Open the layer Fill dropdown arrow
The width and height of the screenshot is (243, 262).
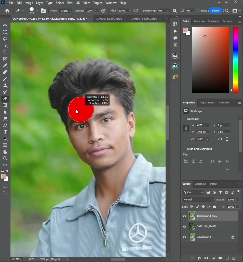click(x=237, y=207)
